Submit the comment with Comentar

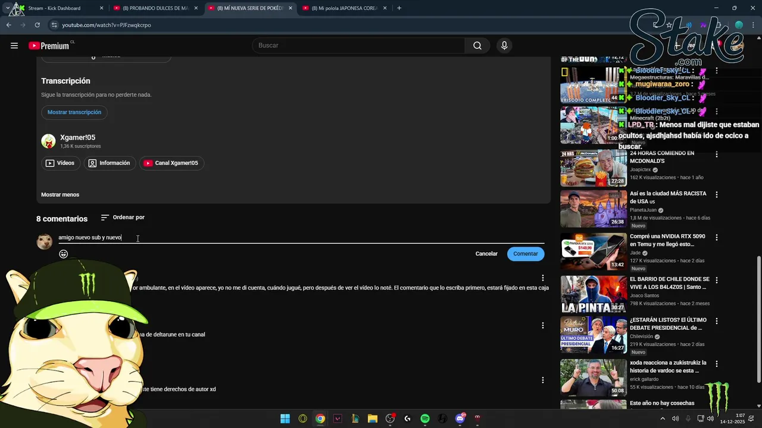pos(526,254)
